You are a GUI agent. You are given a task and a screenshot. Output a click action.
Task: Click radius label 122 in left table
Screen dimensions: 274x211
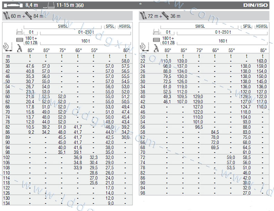(7, 188)
